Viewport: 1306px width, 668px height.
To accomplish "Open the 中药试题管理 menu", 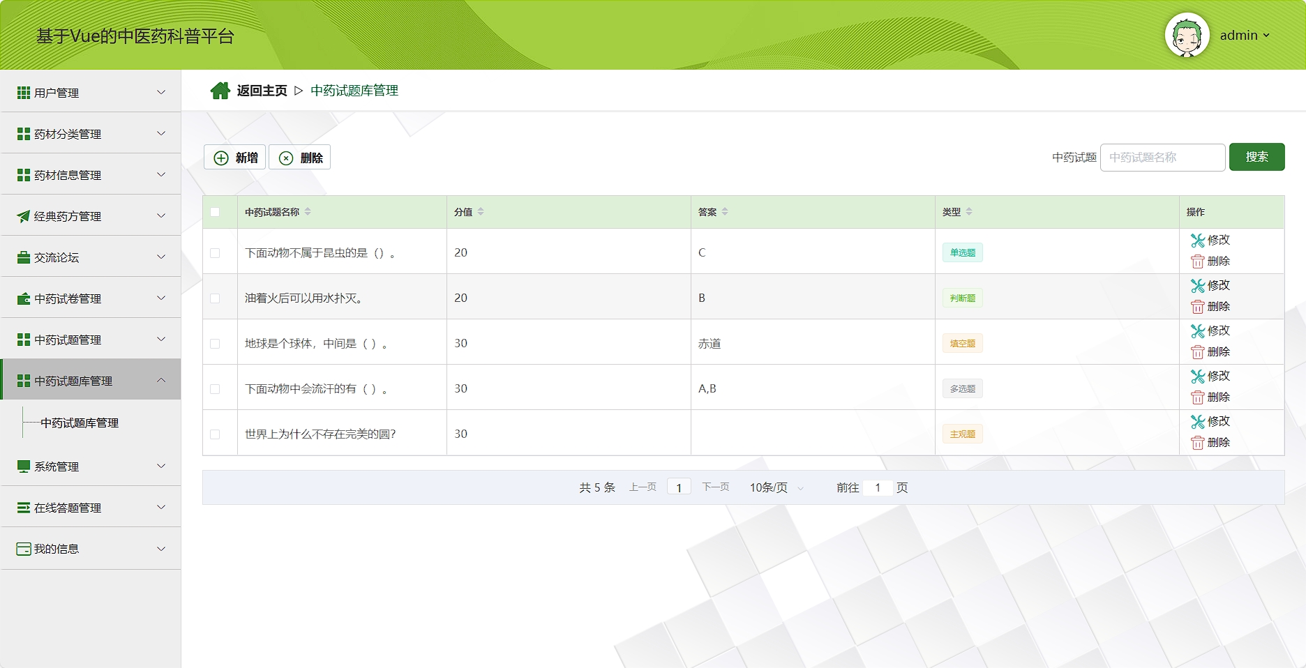I will pyautogui.click(x=91, y=340).
